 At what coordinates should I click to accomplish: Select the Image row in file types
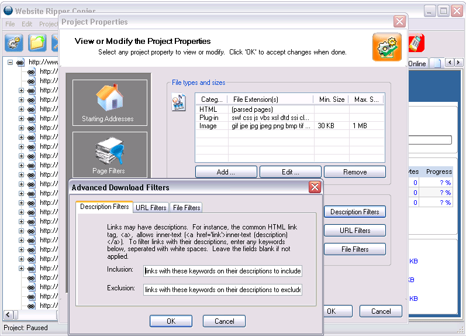[x=290, y=126]
